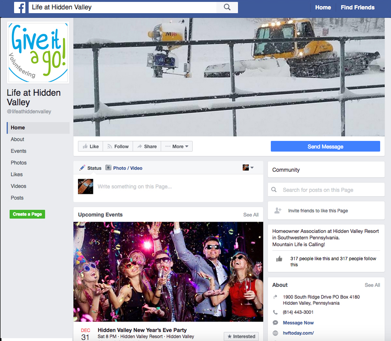The image size is (391, 341).
Task: Click the thumbs-up icon beside 317 people like this
Action: pos(279,259)
